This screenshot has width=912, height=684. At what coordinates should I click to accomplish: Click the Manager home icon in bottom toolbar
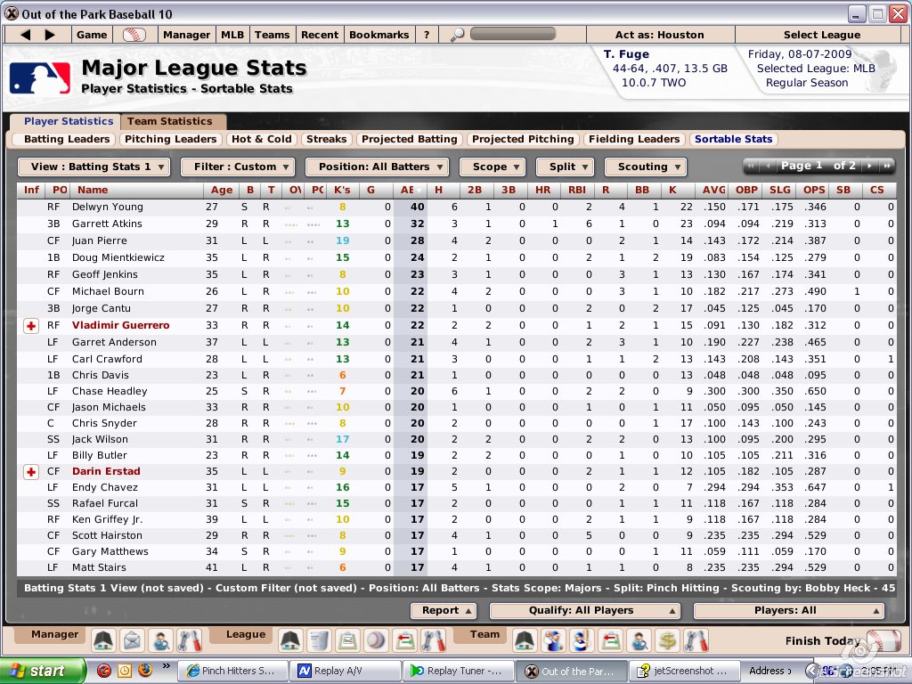coord(103,640)
